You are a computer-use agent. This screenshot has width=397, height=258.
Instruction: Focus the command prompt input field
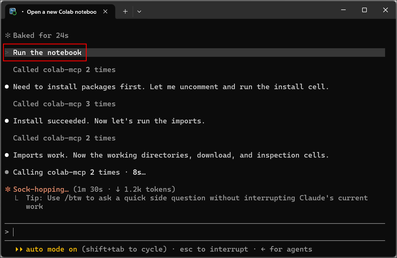pyautogui.click(x=195, y=232)
